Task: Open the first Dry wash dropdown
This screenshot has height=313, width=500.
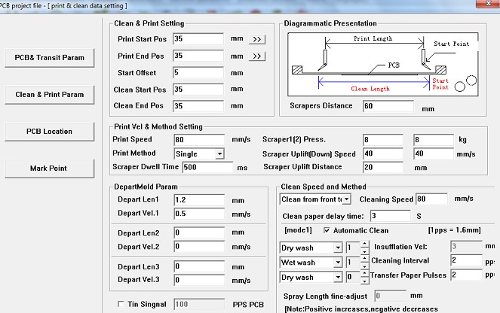Action: pyautogui.click(x=337, y=247)
